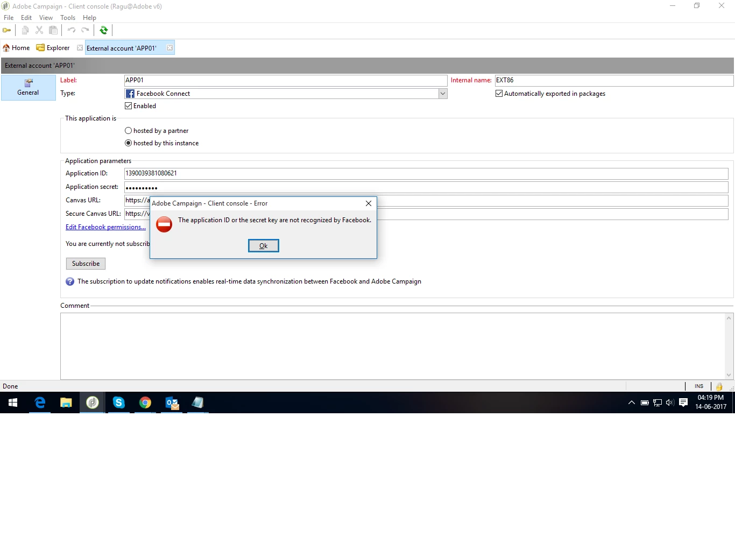
Task: Open the notepad app in taskbar
Action: [x=198, y=402]
